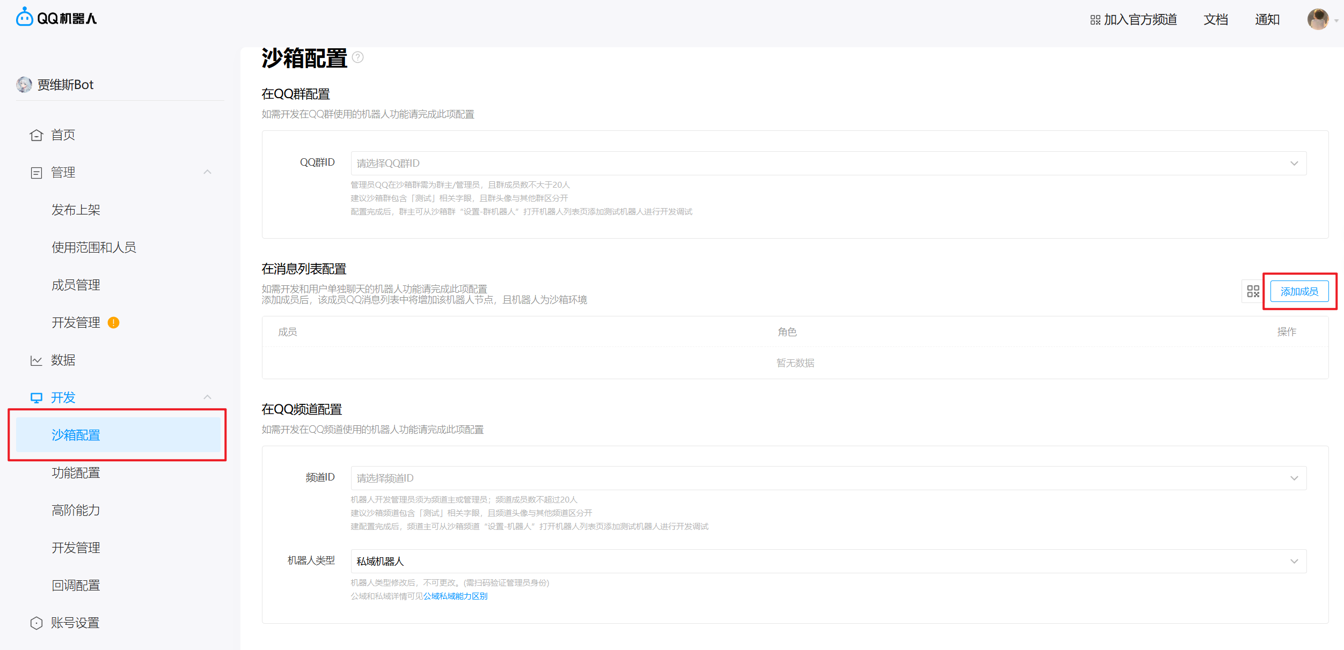This screenshot has width=1344, height=650.
Task: Click the help question mark beside 沙箱配置
Action: point(358,57)
